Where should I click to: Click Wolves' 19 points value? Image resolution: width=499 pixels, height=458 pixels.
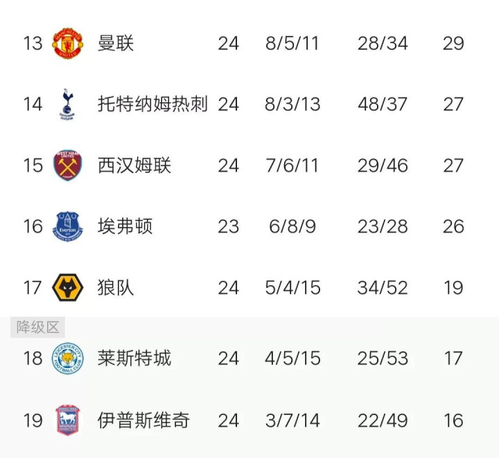pos(453,288)
